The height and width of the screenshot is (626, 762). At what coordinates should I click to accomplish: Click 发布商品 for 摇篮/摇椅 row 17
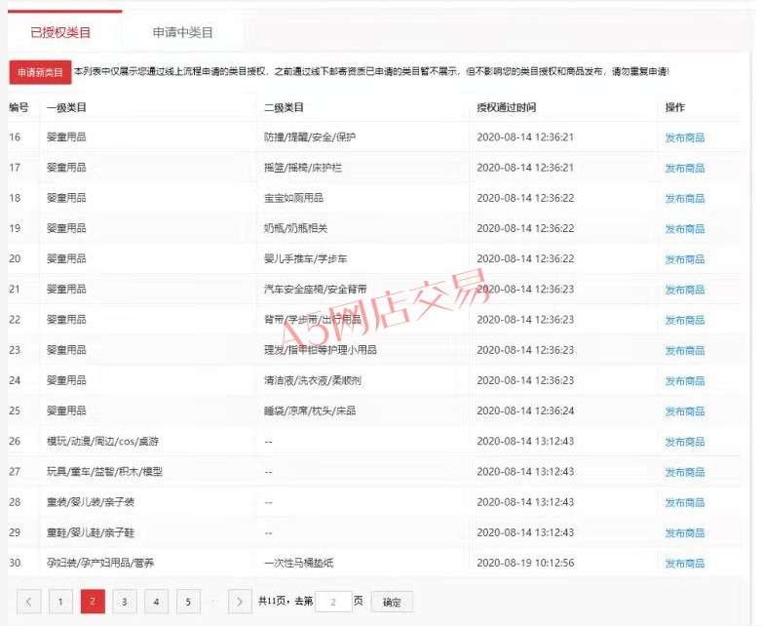coord(684,168)
